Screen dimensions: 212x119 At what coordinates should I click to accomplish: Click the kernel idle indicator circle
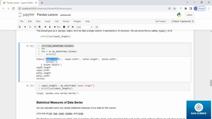[x=193, y=21]
